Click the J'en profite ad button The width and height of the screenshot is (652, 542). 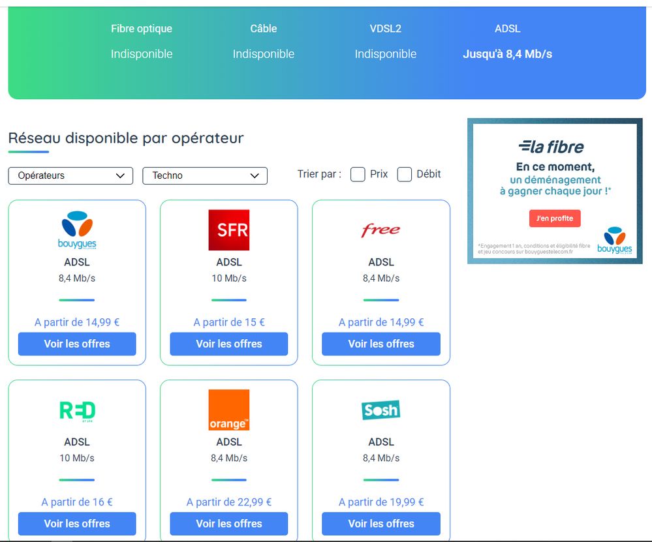point(555,218)
